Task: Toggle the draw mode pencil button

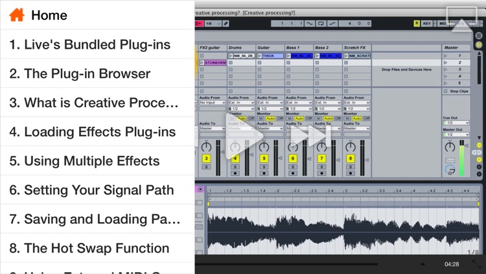Action: click(226, 23)
